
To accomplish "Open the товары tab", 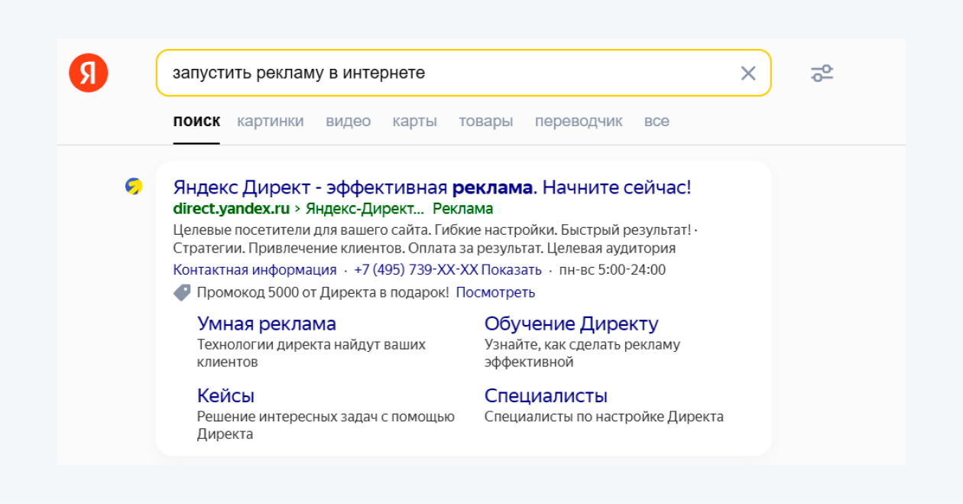I will pos(485,121).
